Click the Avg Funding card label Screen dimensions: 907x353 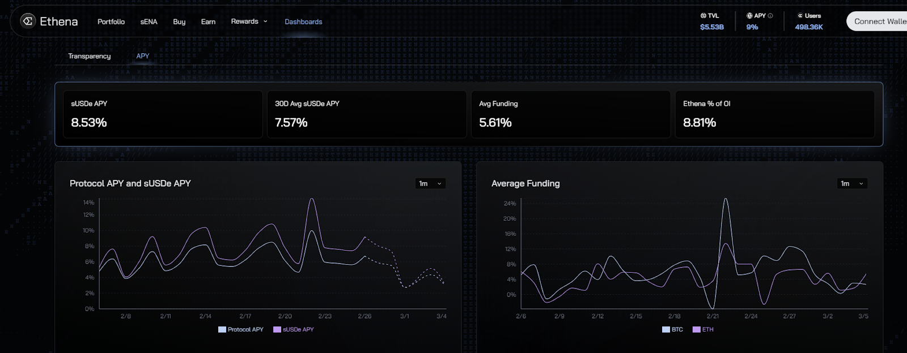point(498,104)
